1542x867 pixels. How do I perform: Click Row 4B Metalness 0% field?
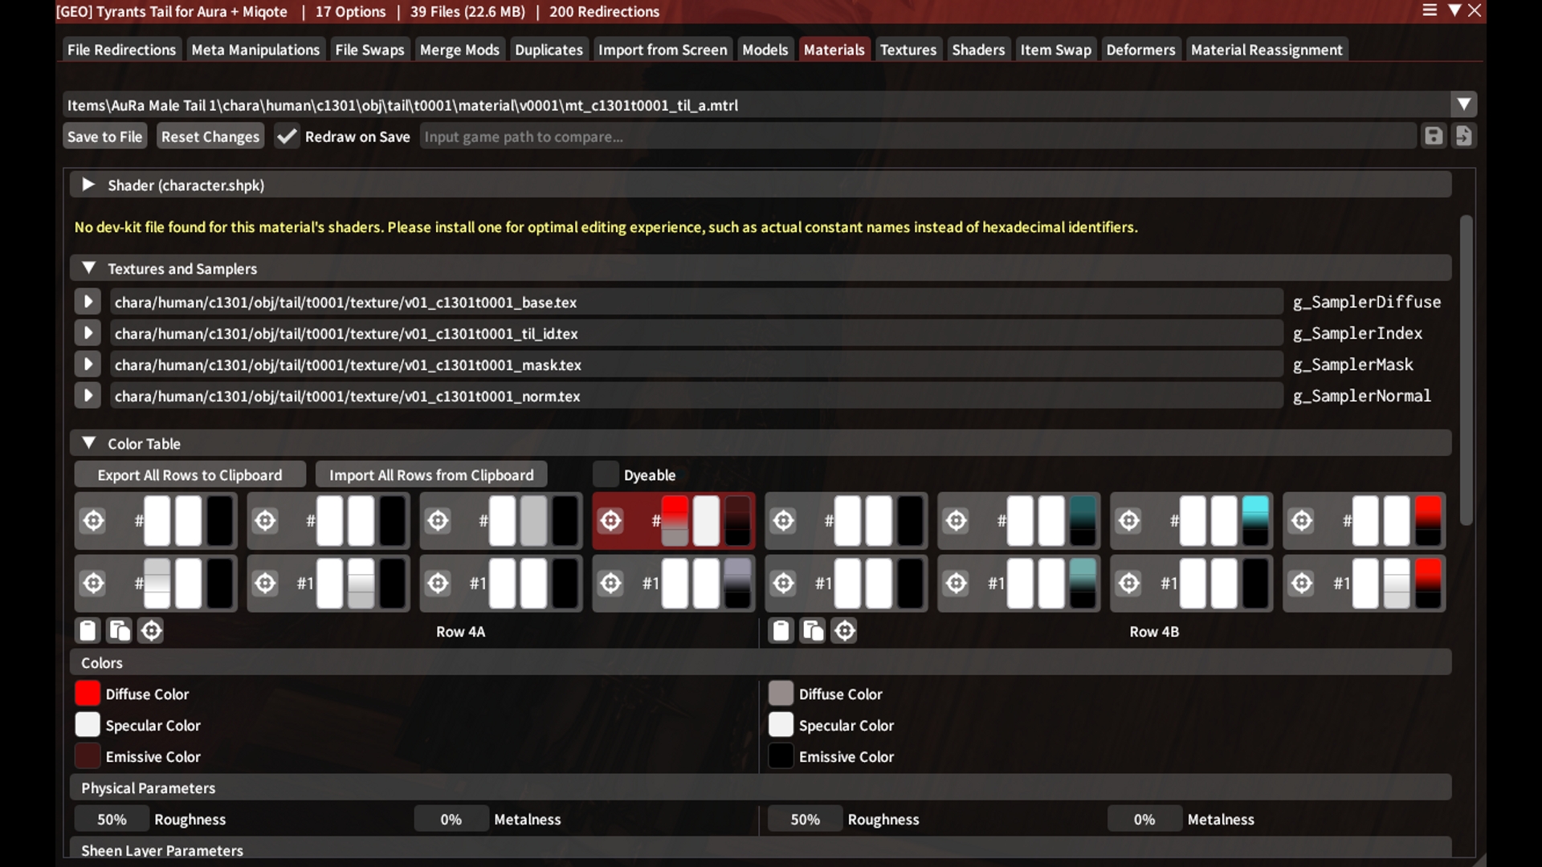tap(1144, 819)
